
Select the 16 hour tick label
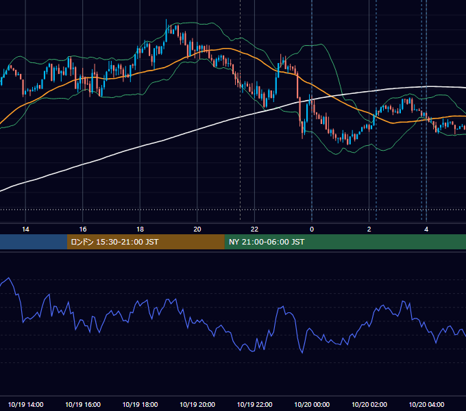point(83,229)
